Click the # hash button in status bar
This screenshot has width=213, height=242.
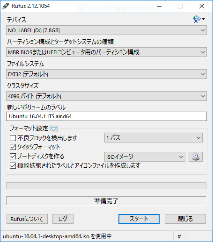pyautogui.click(x=179, y=236)
